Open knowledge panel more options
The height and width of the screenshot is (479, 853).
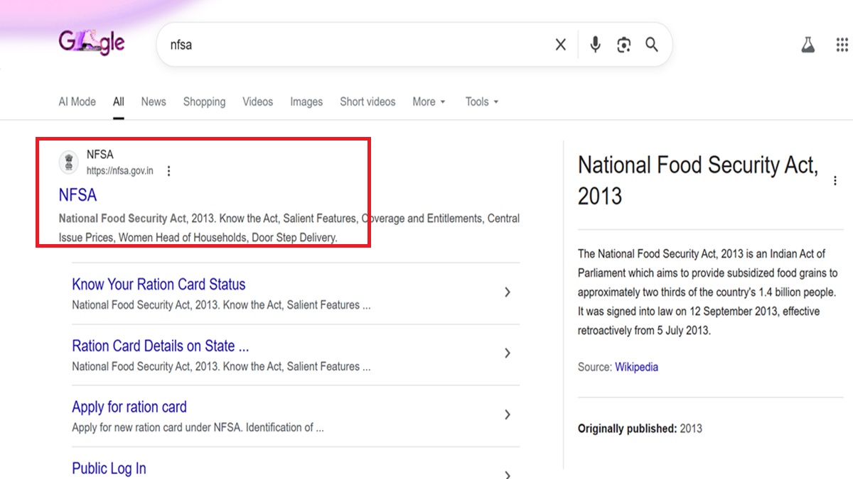pyautogui.click(x=835, y=181)
